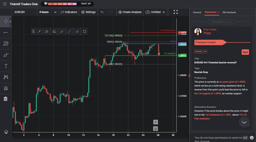
Task: Click the 100%(1.09626) Fibonacci label
Action: (114, 42)
